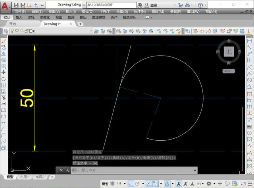Click the keyword search input field
The height and width of the screenshot is (188, 254).
tap(112, 5)
